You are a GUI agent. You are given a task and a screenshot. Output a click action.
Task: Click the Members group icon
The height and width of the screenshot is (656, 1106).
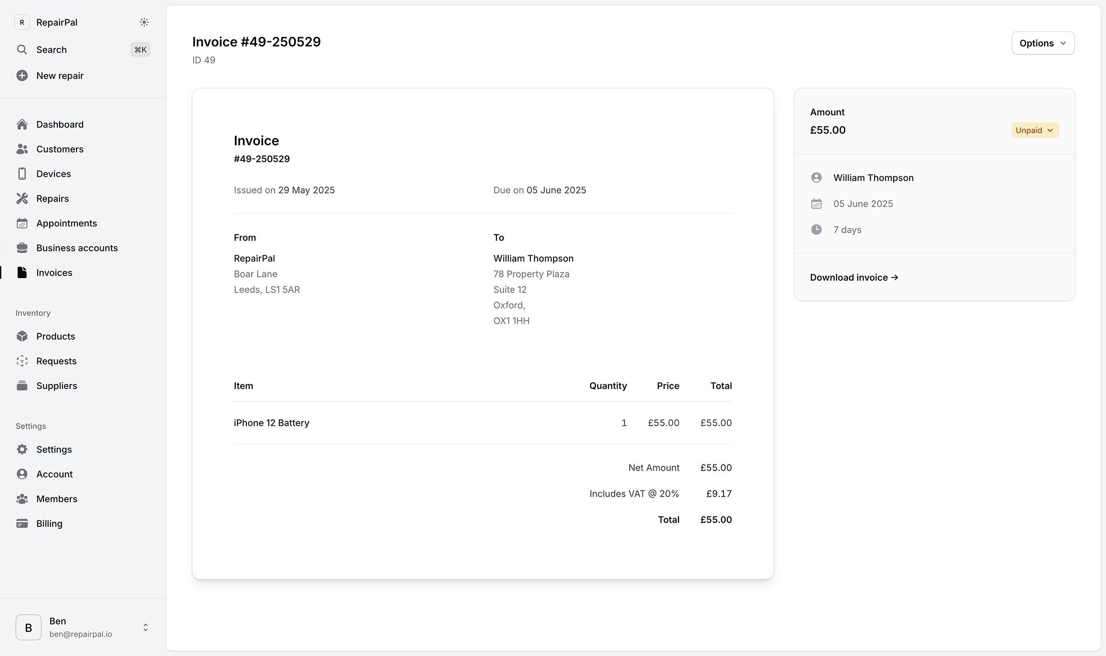click(22, 499)
